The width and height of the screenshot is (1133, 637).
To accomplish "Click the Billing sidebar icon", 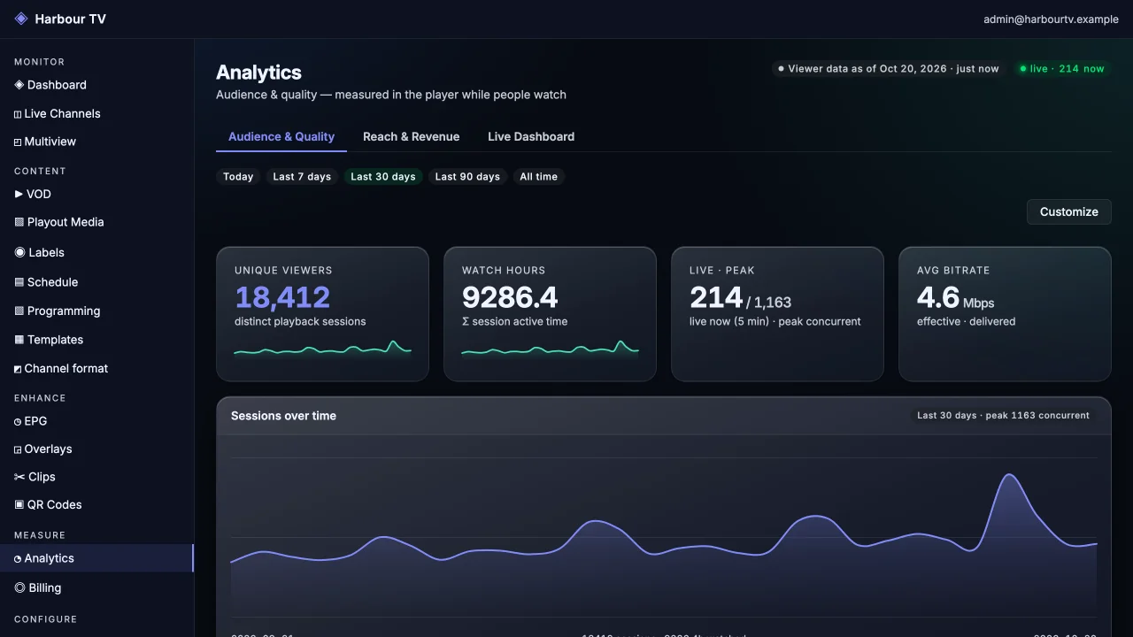I will click(19, 587).
